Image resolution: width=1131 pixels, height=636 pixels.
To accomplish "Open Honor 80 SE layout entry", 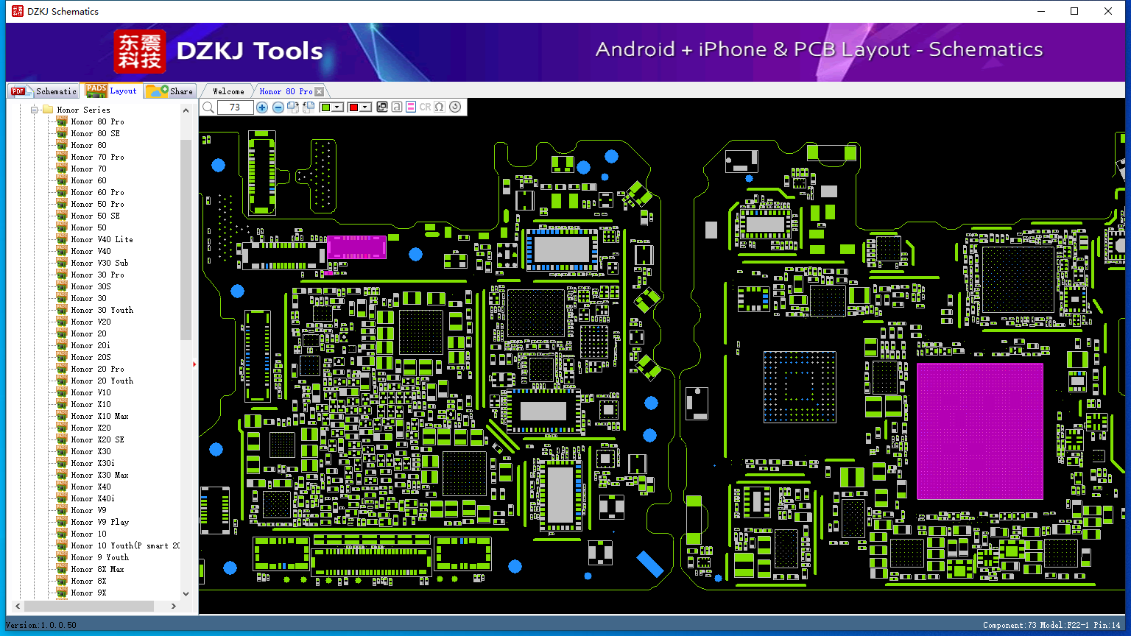I will click(95, 133).
